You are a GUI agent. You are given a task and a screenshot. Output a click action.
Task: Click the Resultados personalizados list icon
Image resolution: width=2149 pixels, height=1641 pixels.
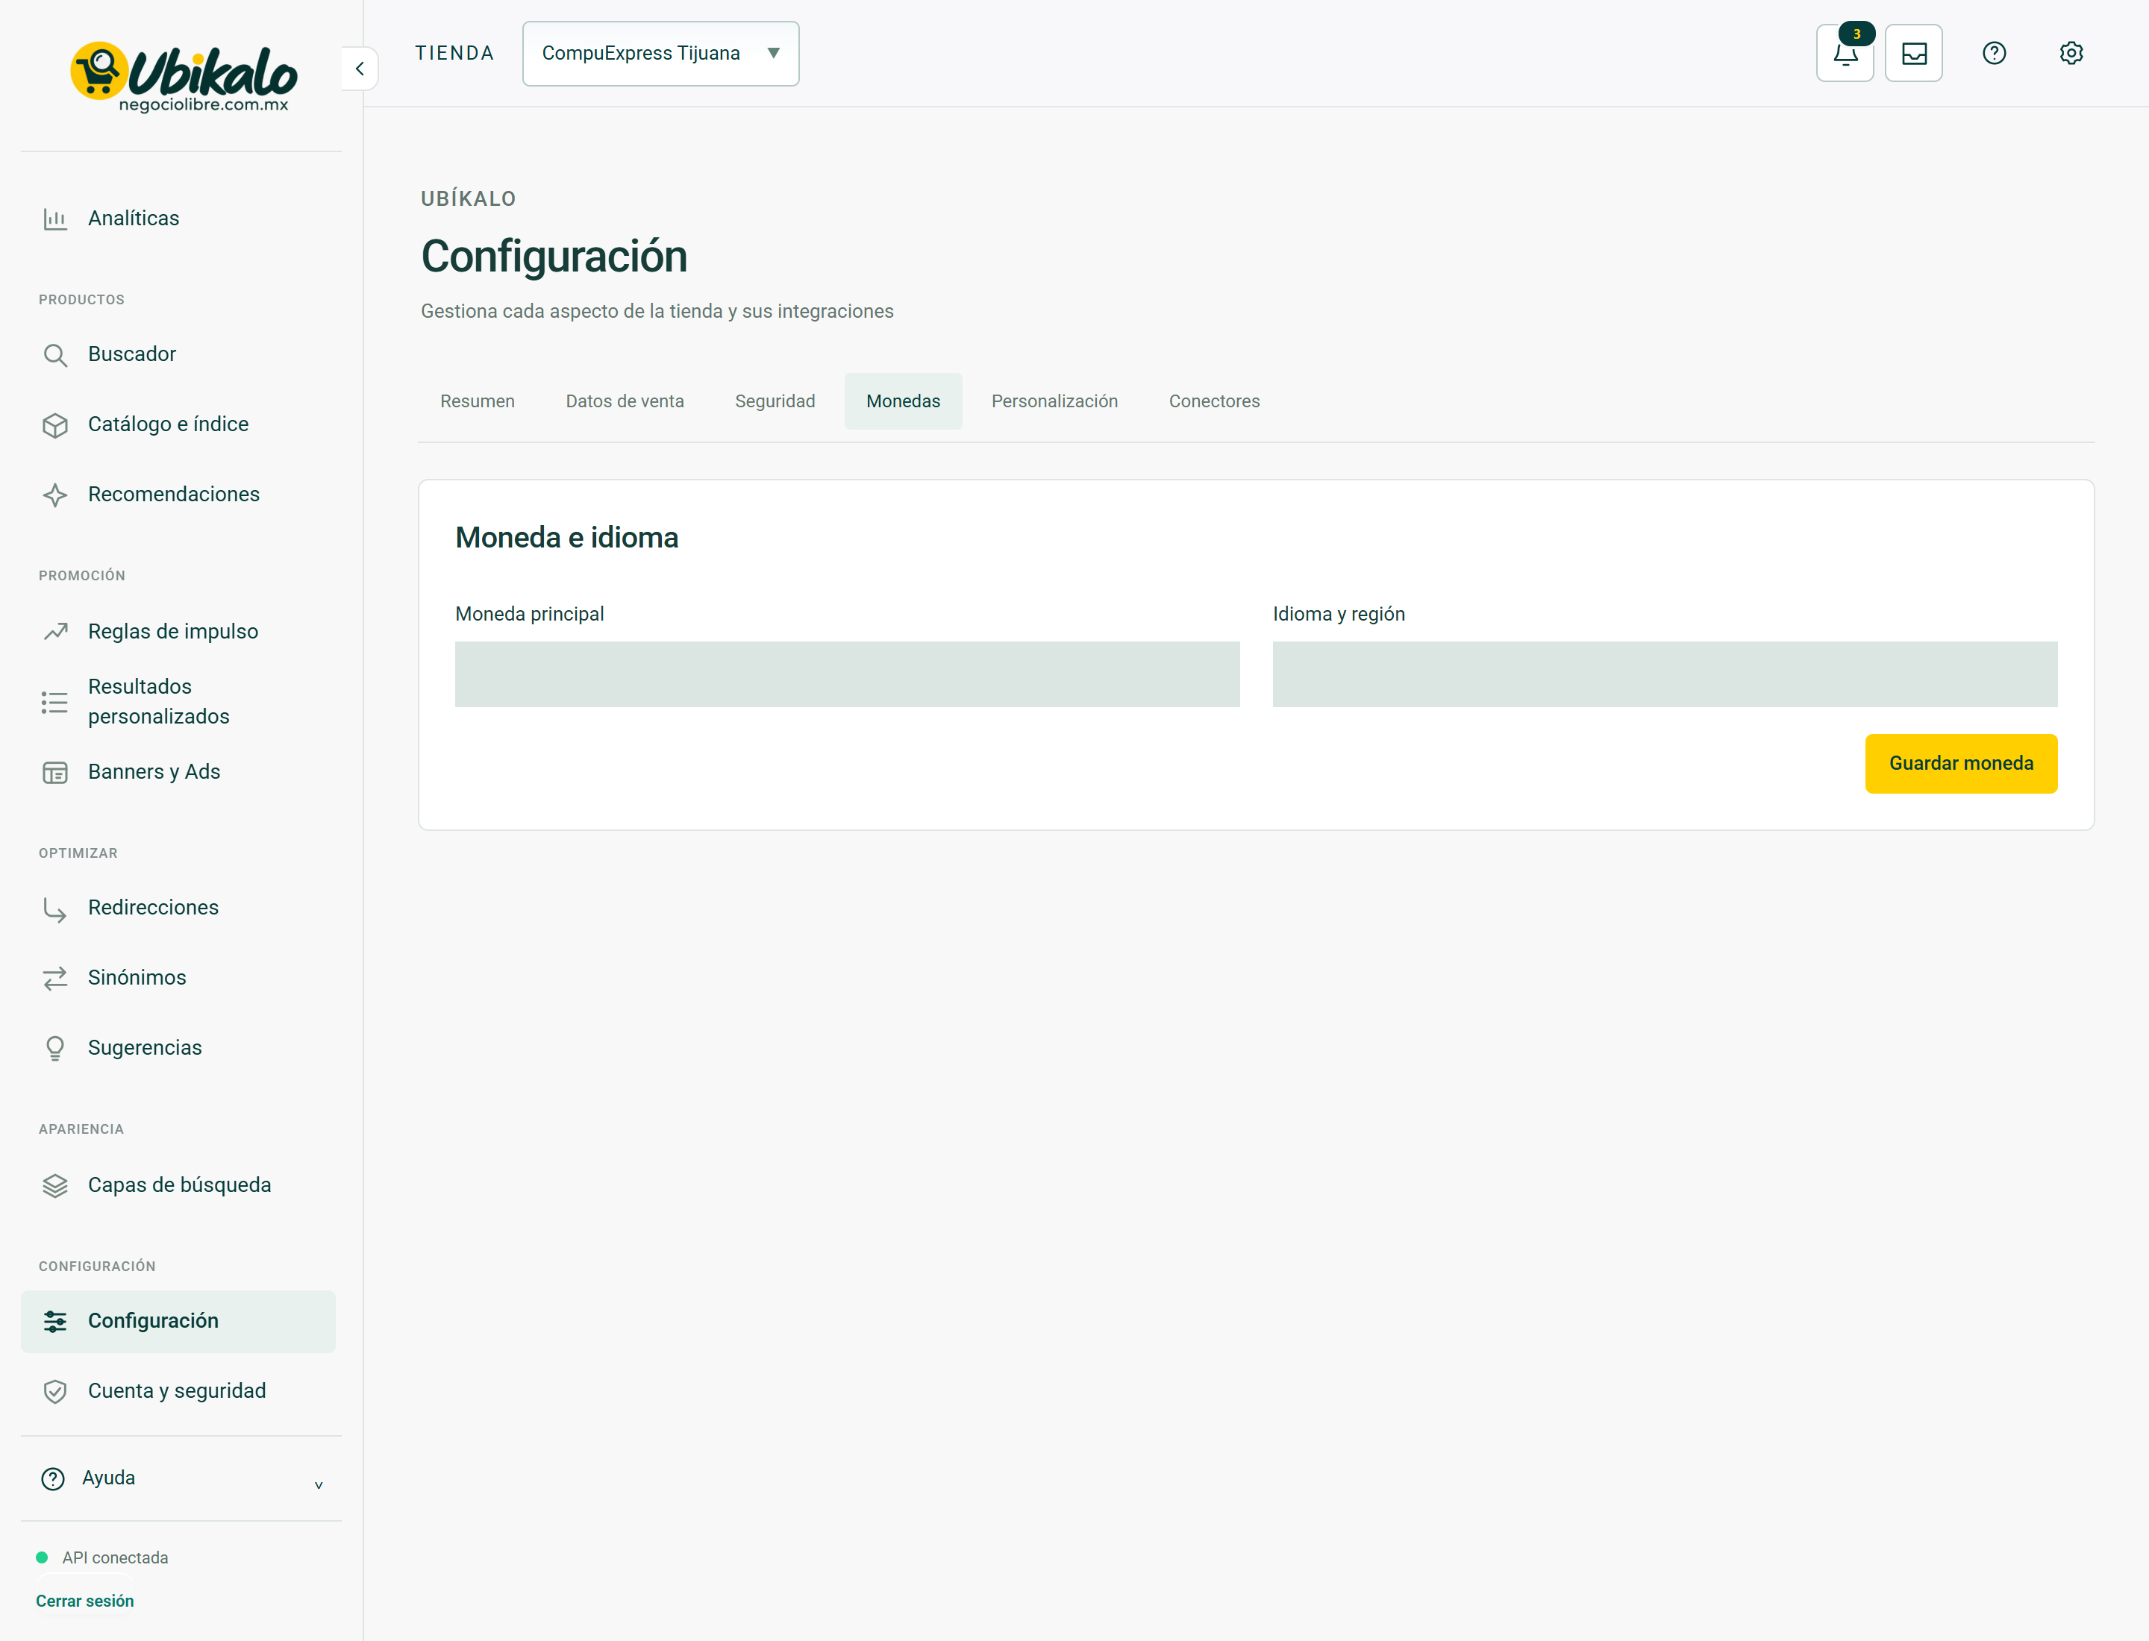coord(54,701)
